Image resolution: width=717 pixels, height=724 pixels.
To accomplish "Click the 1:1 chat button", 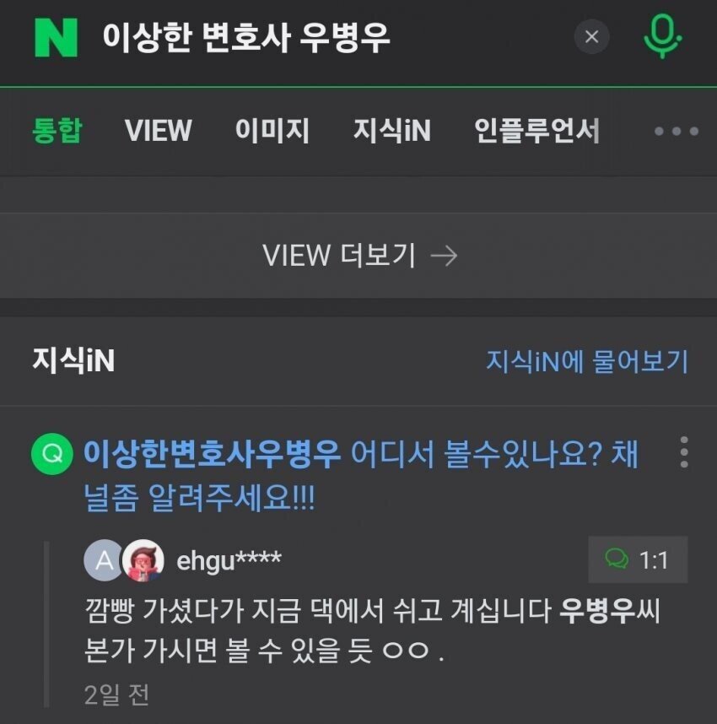I will pyautogui.click(x=638, y=559).
